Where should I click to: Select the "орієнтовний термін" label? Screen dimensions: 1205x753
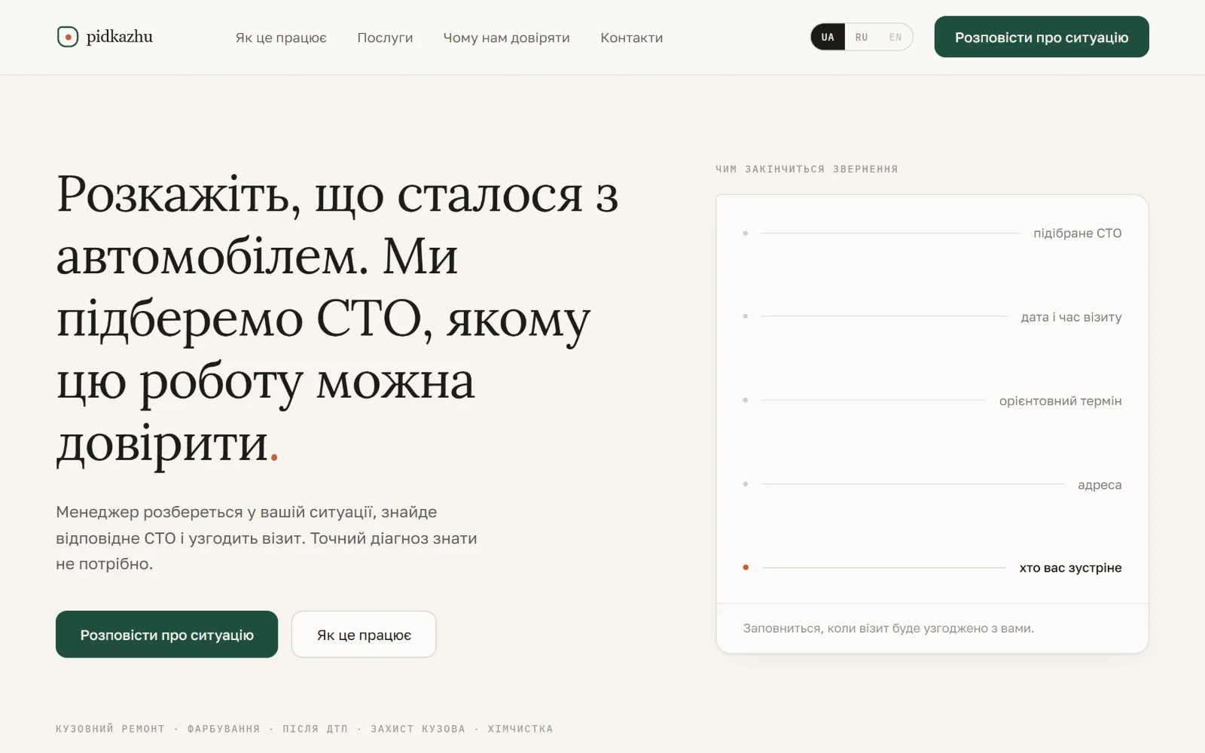pos(1060,401)
